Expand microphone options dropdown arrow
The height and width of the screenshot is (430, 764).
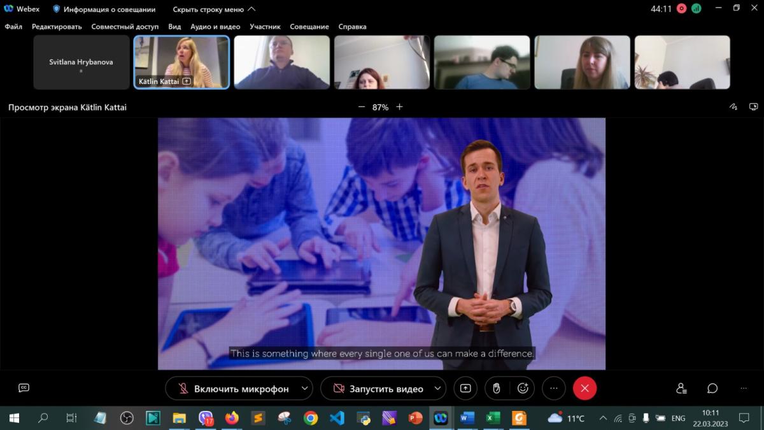tap(304, 388)
